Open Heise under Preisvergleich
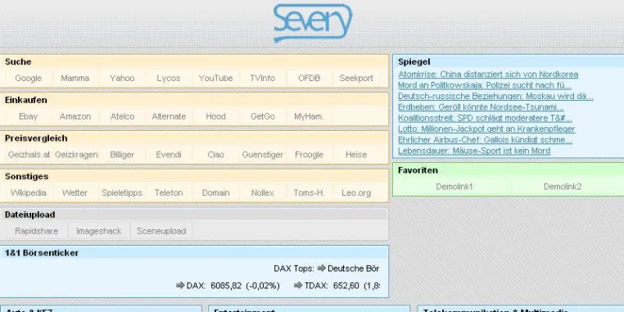Image resolution: width=624 pixels, height=312 pixels. (x=355, y=155)
